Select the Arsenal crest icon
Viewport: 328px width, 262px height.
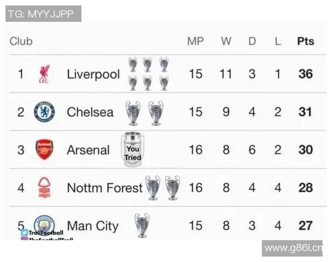(x=44, y=150)
